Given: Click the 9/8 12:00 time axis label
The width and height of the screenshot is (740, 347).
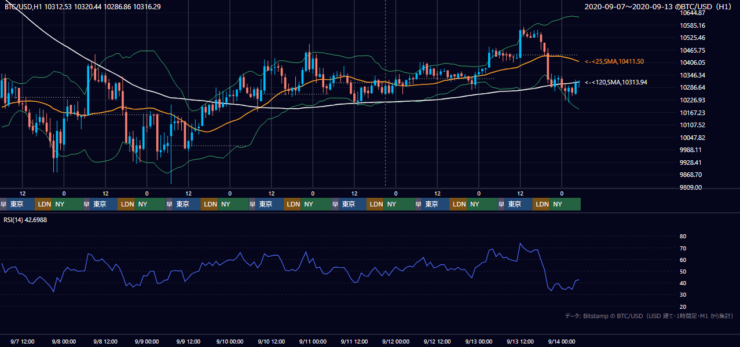Looking at the screenshot, I should 106,341.
